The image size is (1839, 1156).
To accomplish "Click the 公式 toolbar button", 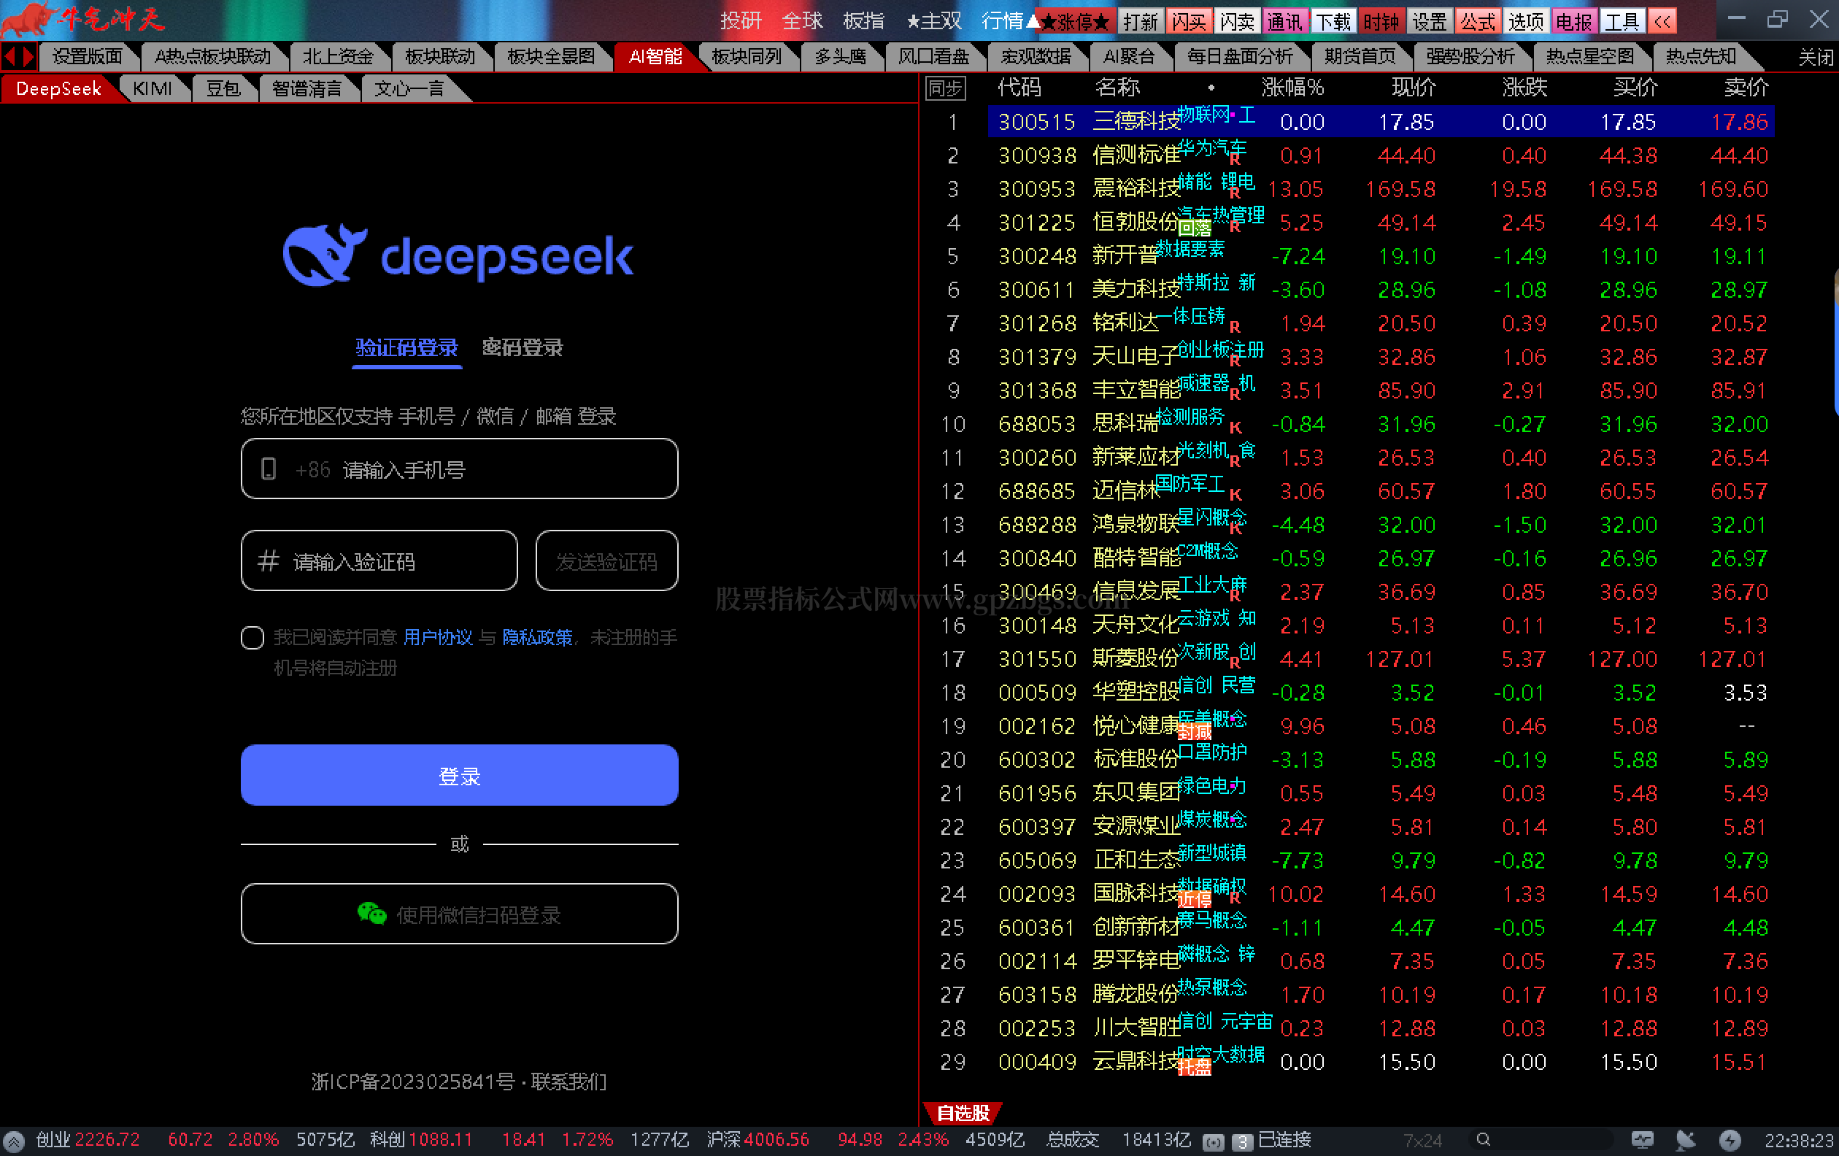I will click(x=1477, y=21).
